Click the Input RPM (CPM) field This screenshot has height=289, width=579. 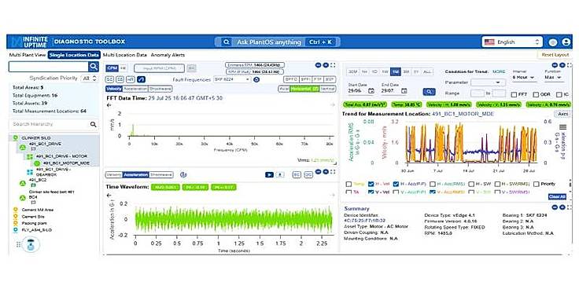159,68
